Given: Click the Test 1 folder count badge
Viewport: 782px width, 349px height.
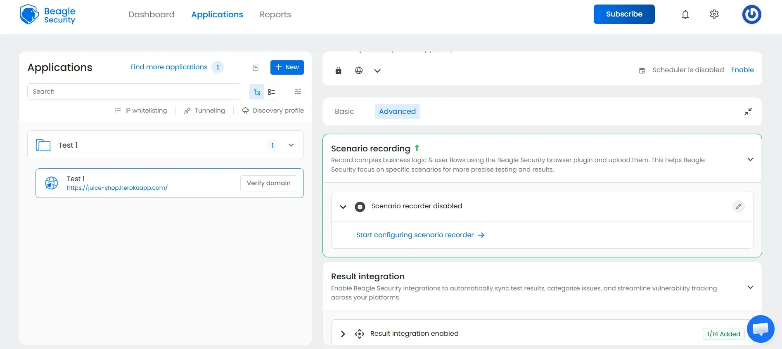Looking at the screenshot, I should [x=273, y=145].
